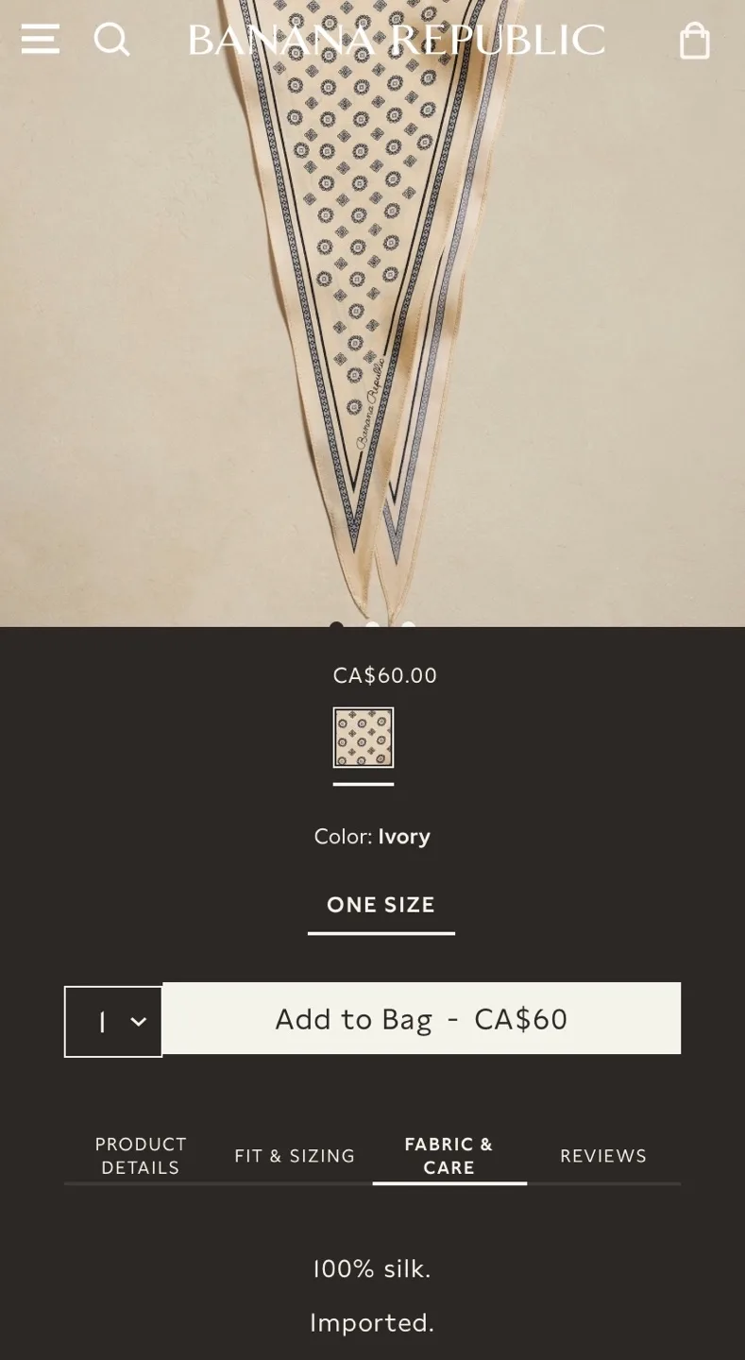Click the scarf product image
The image size is (745, 1360).
[372, 312]
